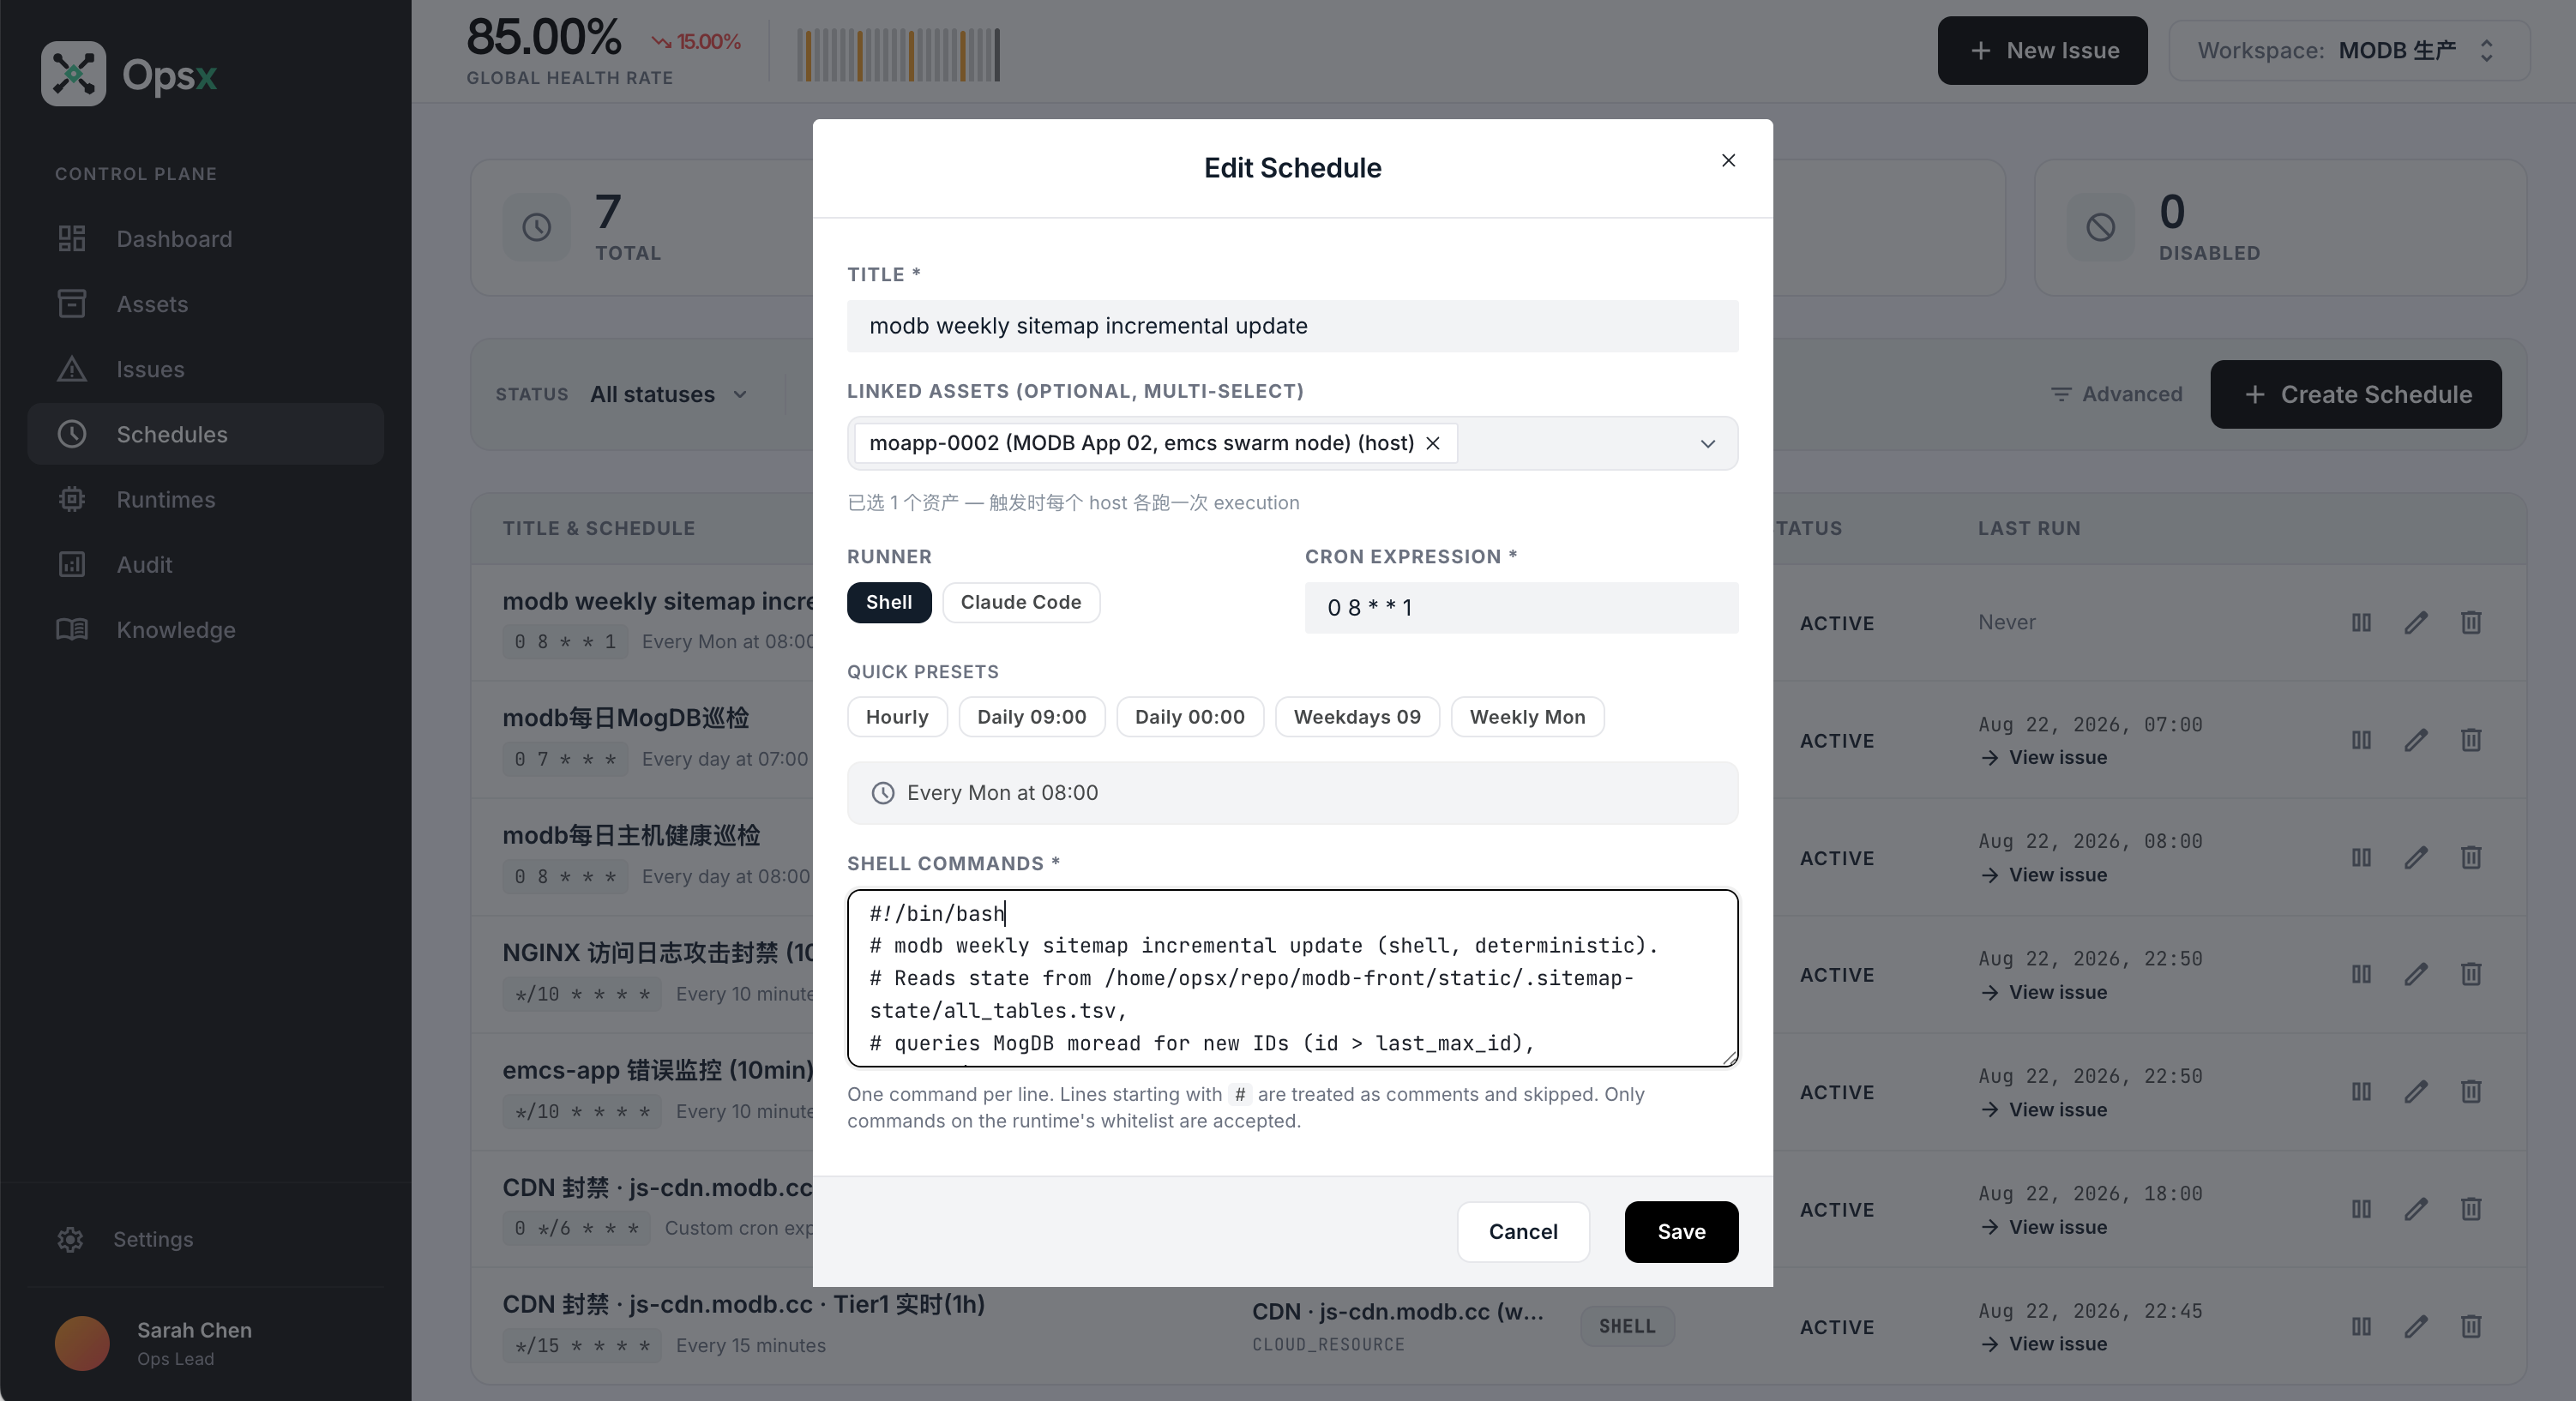Delete the modb weekly sitemap schedule

pyautogui.click(x=2471, y=623)
